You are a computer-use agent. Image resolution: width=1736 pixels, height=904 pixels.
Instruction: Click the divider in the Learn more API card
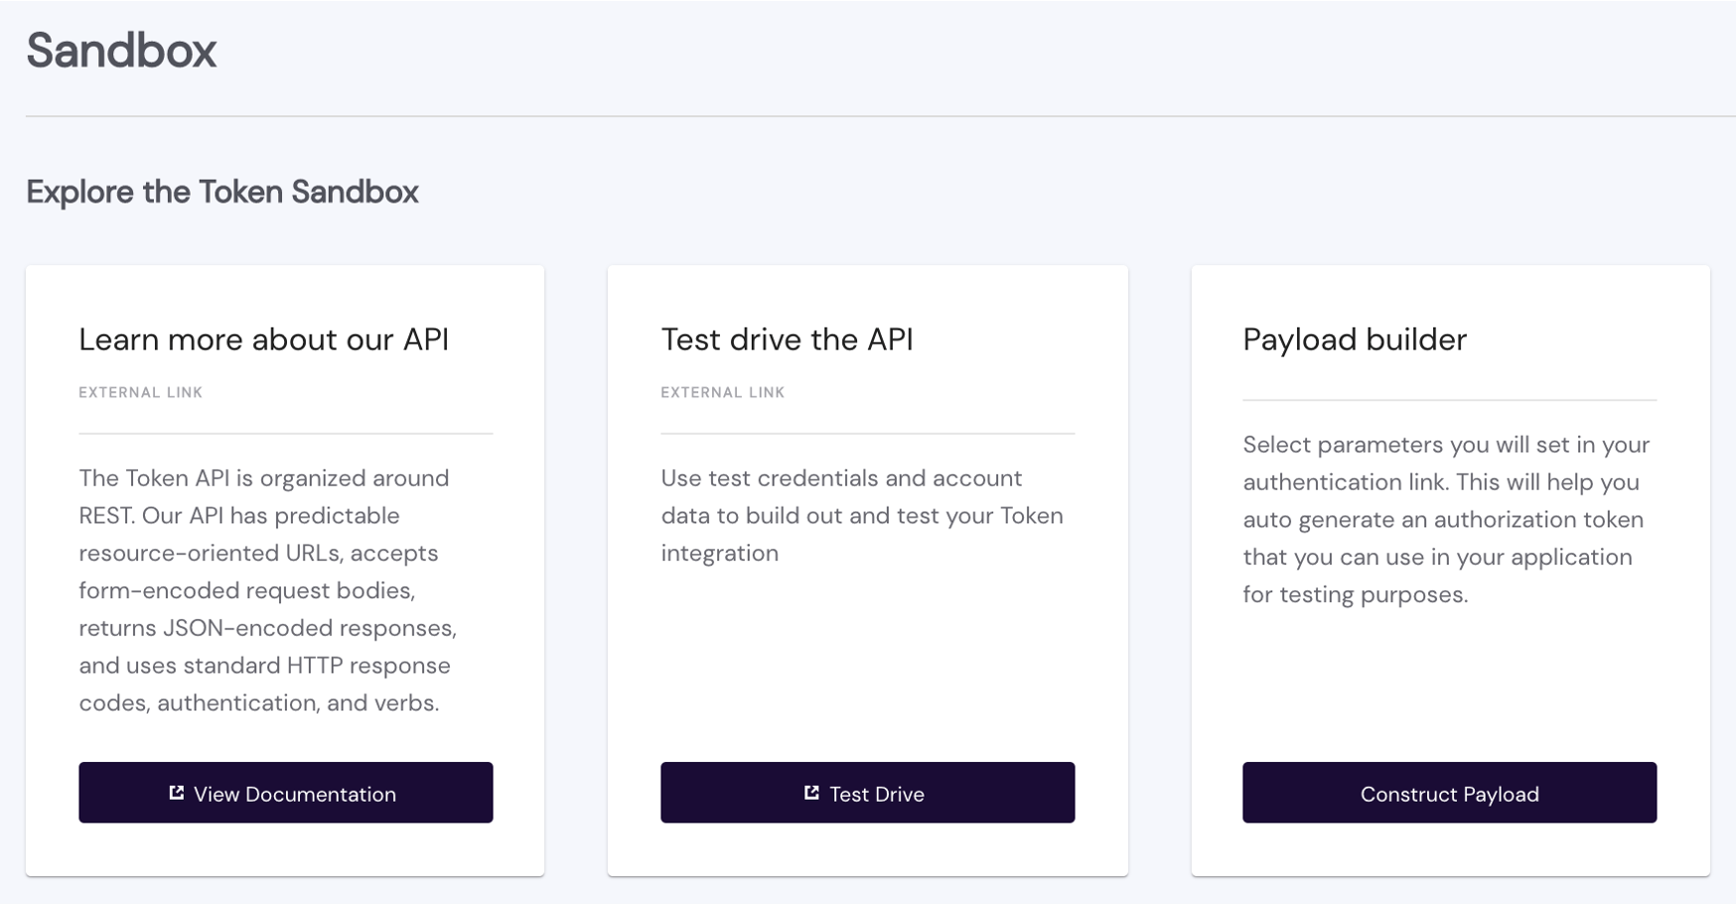coord(286,434)
